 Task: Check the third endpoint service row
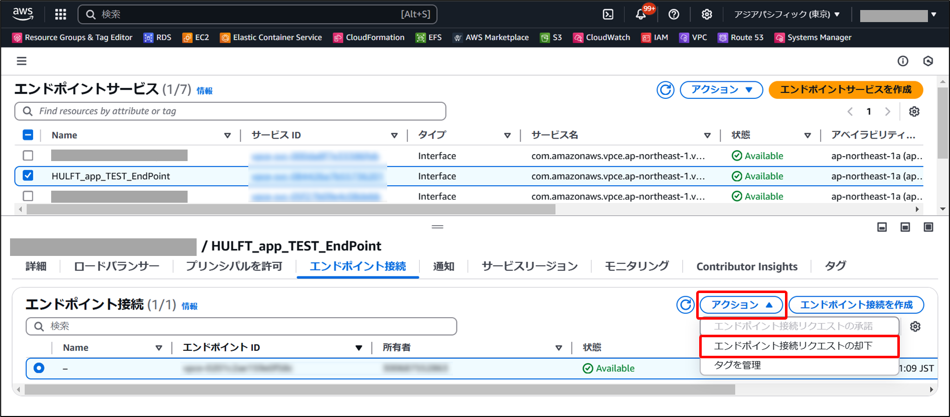[28, 196]
